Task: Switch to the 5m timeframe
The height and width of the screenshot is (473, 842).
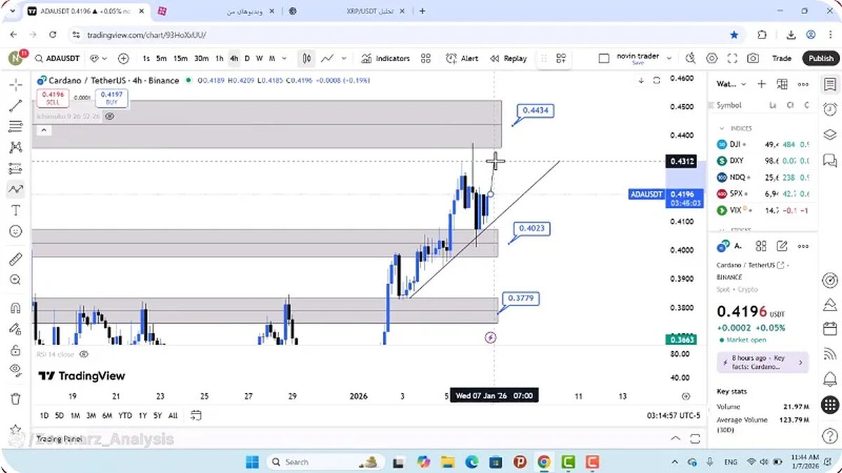Action: (x=161, y=58)
